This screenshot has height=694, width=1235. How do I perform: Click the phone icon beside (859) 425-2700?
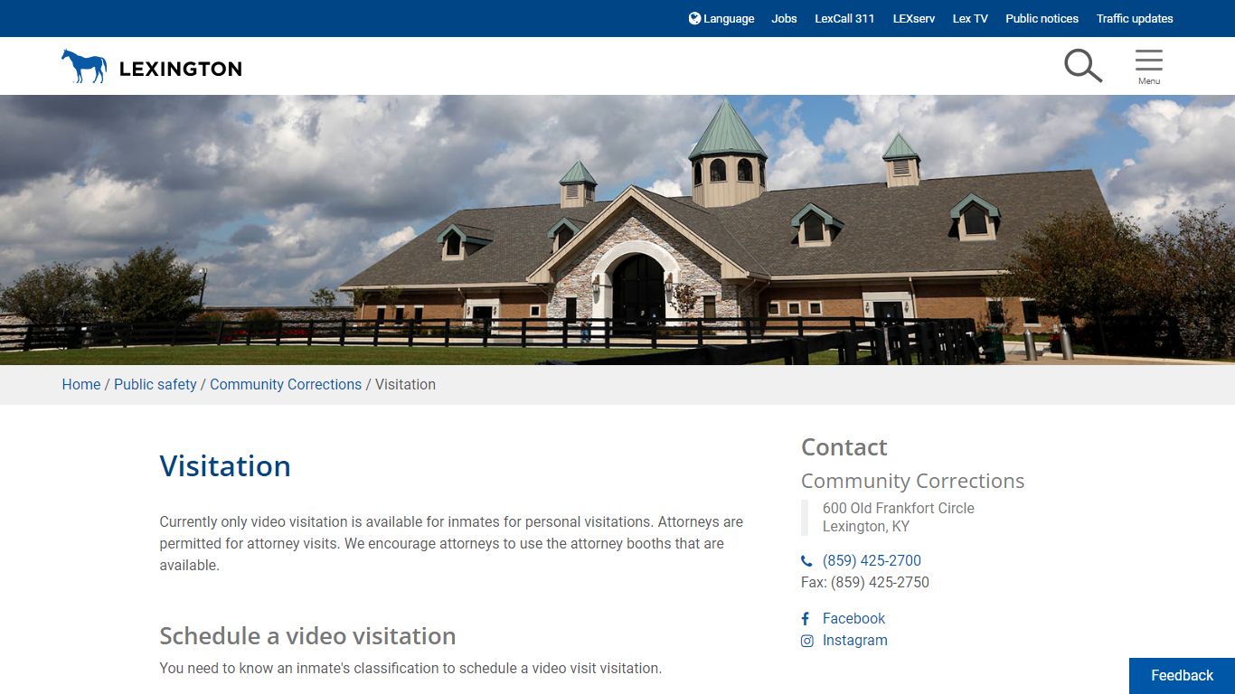(x=806, y=561)
